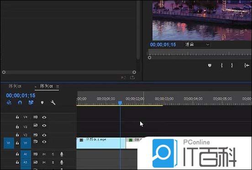
Task: Toggle the A1 track lock
Action: click(x=17, y=154)
